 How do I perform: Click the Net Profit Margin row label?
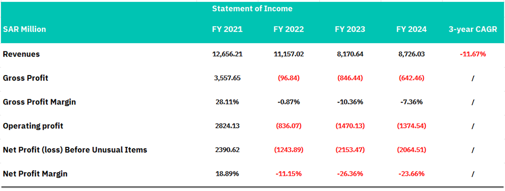click(35, 174)
